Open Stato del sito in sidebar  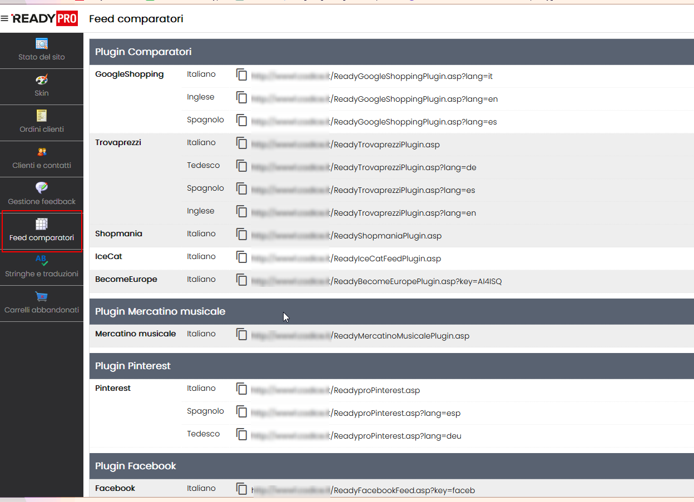coord(42,51)
